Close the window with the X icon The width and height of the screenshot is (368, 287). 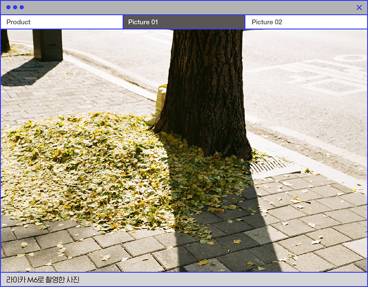[x=359, y=8]
